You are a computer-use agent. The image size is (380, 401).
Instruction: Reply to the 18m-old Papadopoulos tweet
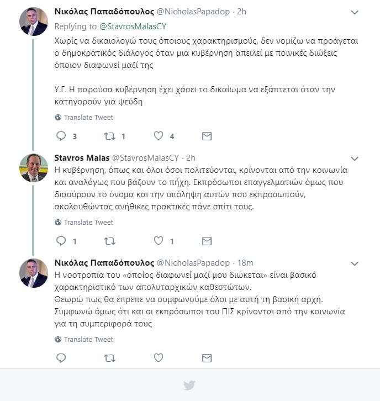(x=61, y=358)
